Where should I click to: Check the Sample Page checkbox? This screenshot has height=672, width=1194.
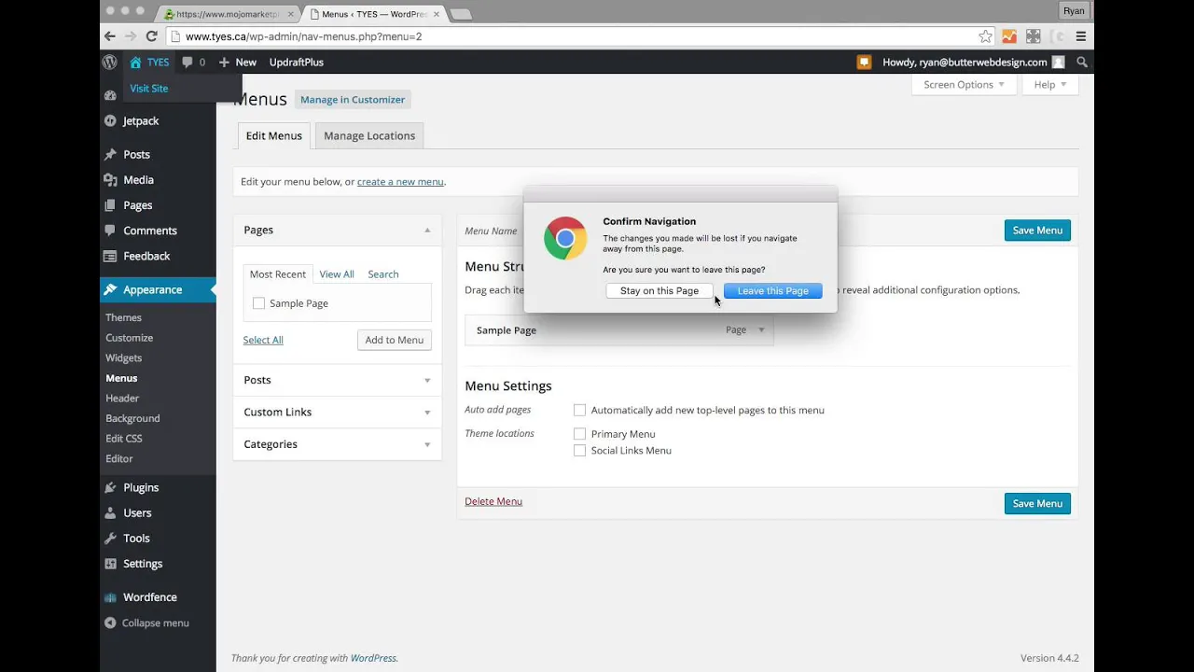pos(258,303)
